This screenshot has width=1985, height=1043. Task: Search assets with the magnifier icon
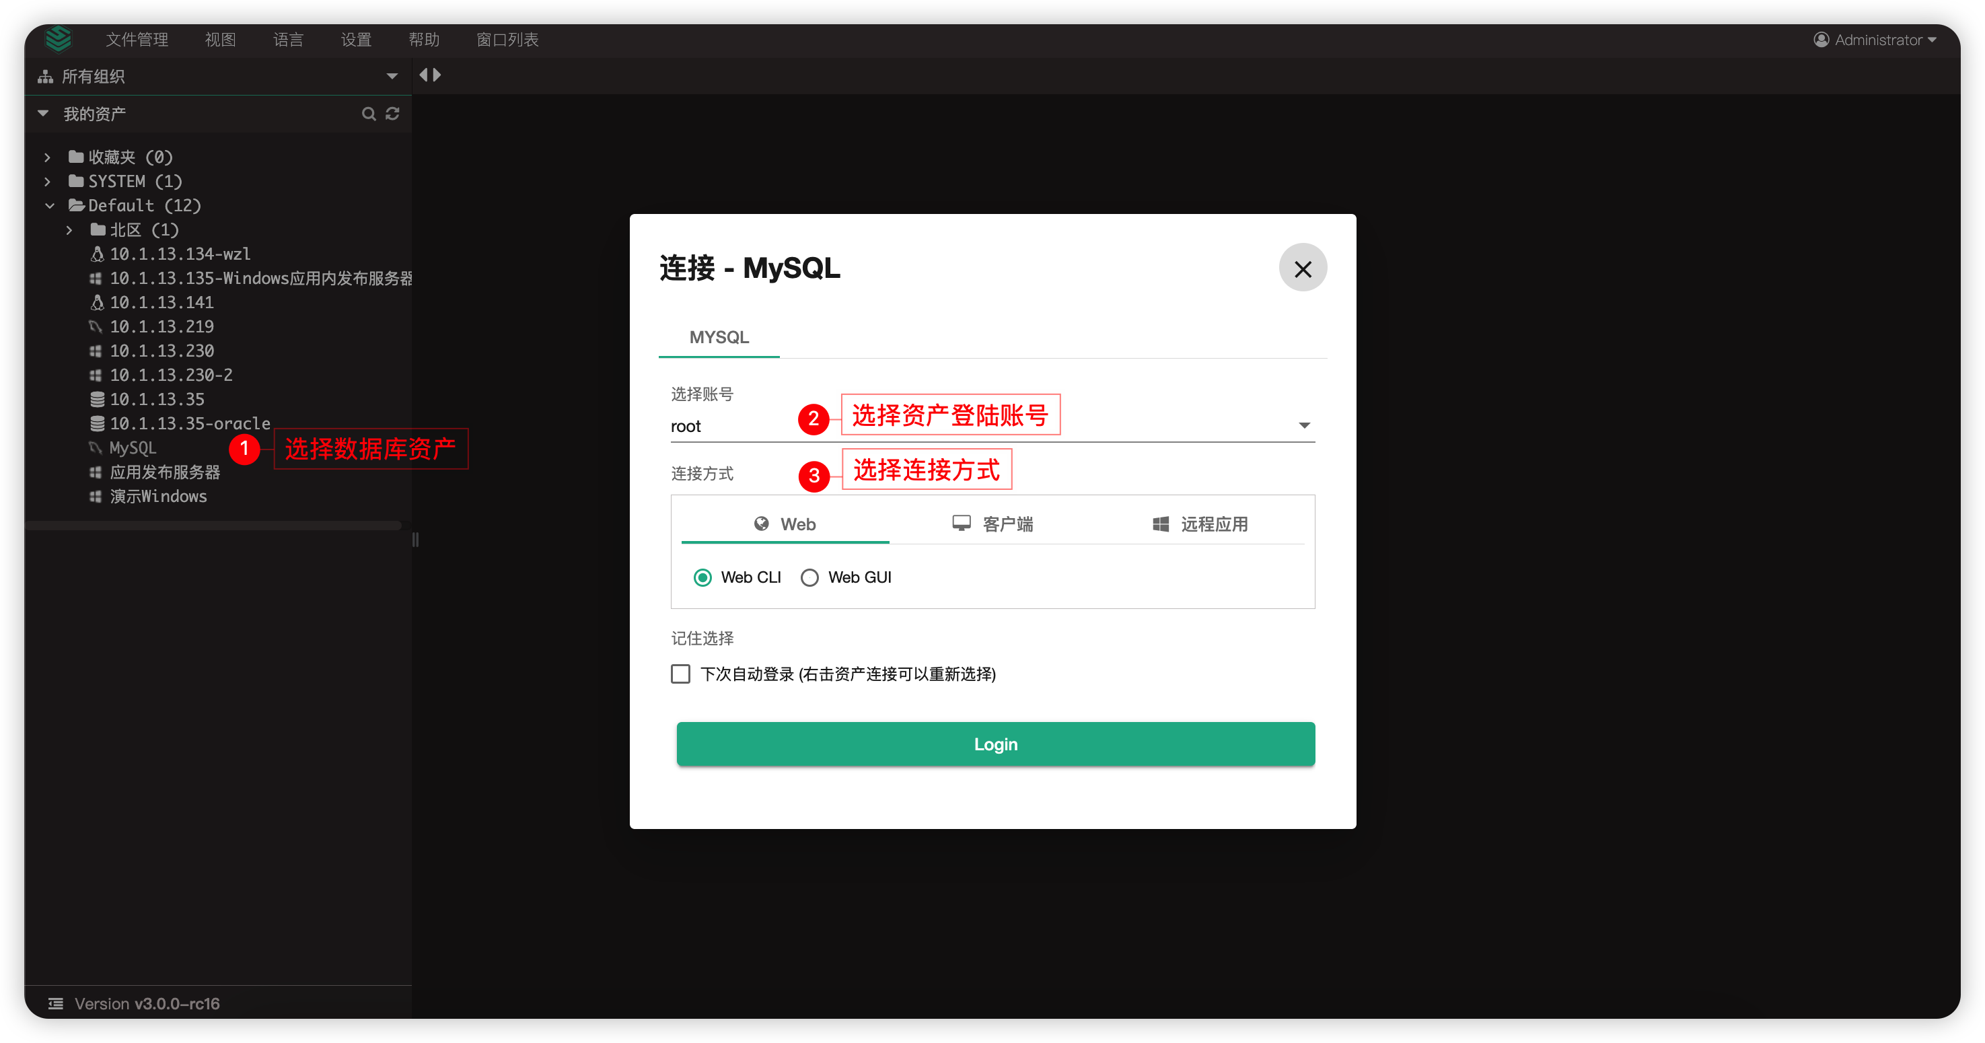coord(369,114)
